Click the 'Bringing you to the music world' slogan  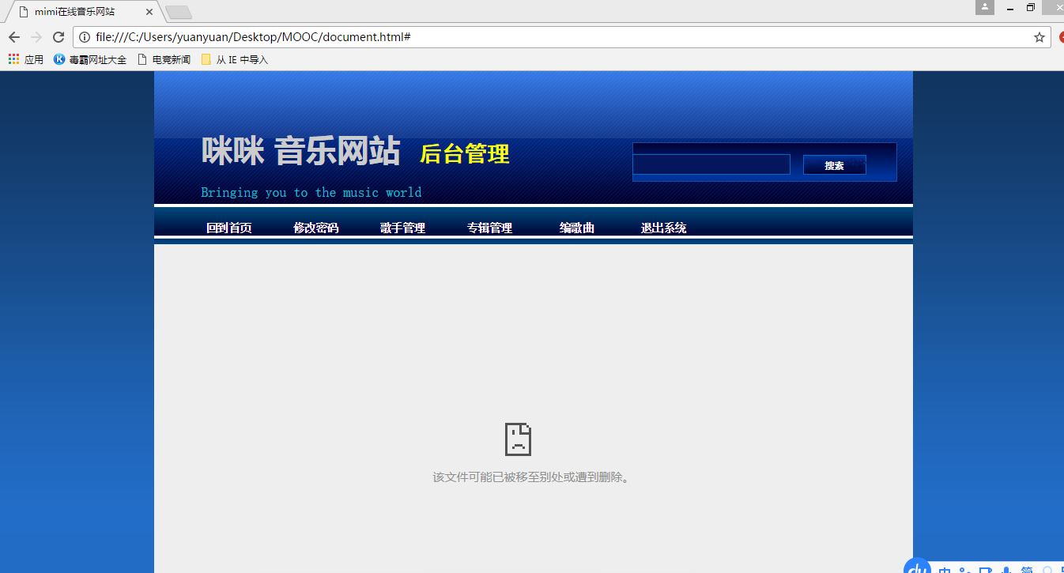click(x=311, y=192)
